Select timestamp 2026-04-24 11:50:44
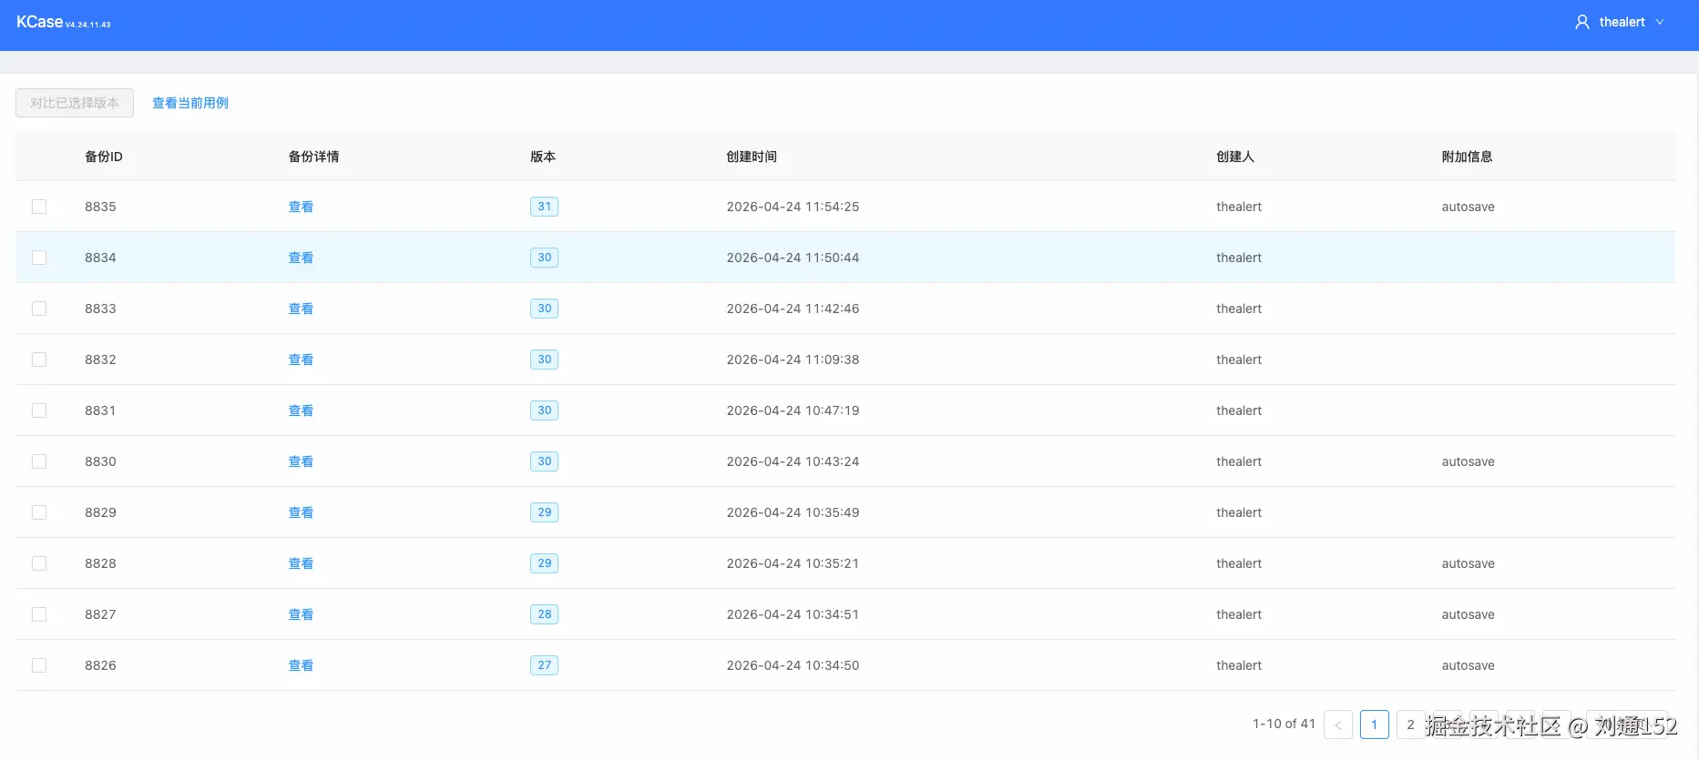Image resolution: width=1699 pixels, height=760 pixels. click(x=793, y=258)
